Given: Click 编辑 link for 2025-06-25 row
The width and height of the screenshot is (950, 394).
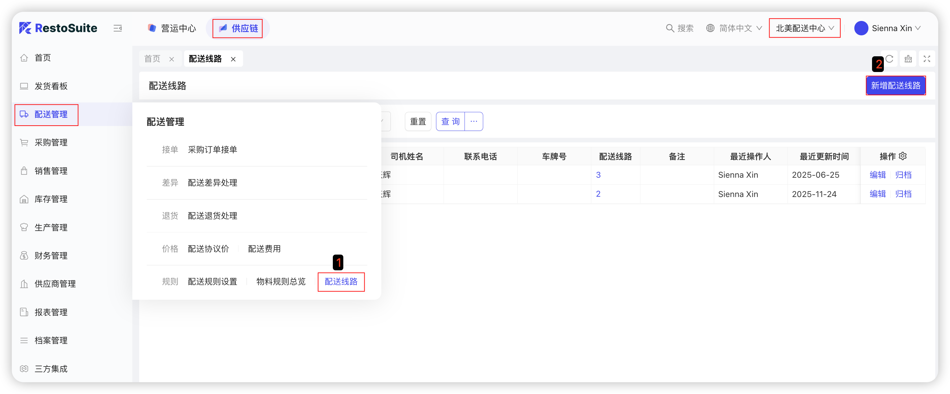Looking at the screenshot, I should click(x=877, y=175).
